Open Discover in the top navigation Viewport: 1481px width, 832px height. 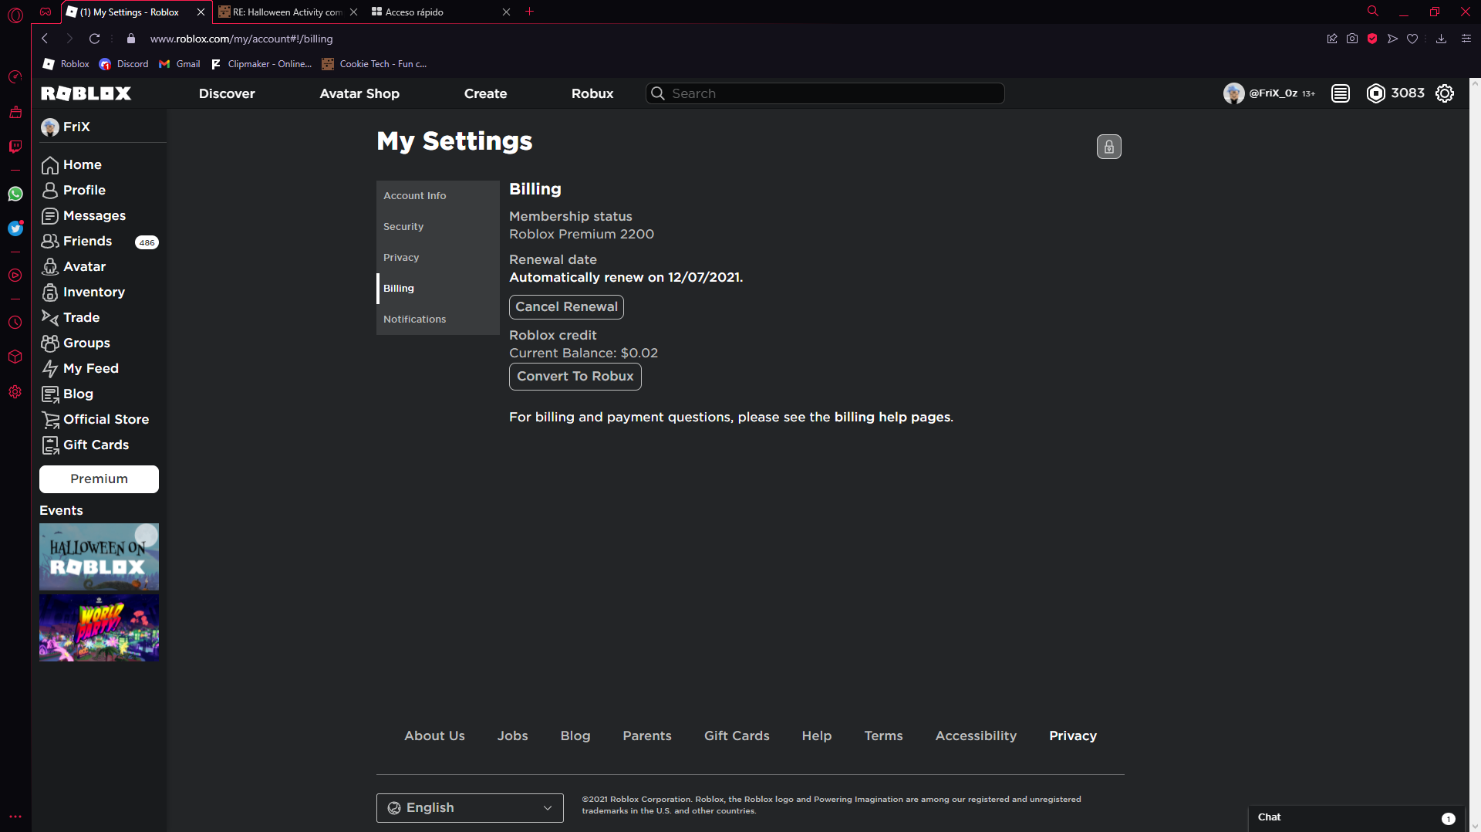pos(227,93)
